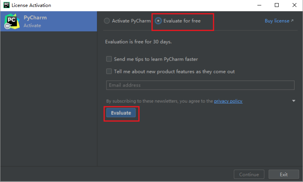Click the Evaluation is free for 30 days text
This screenshot has width=303, height=182.
pos(138,42)
